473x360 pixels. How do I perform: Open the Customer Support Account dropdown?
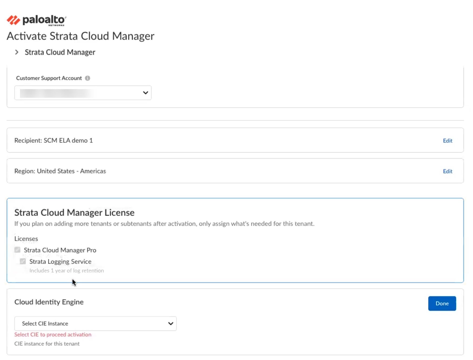(x=83, y=93)
